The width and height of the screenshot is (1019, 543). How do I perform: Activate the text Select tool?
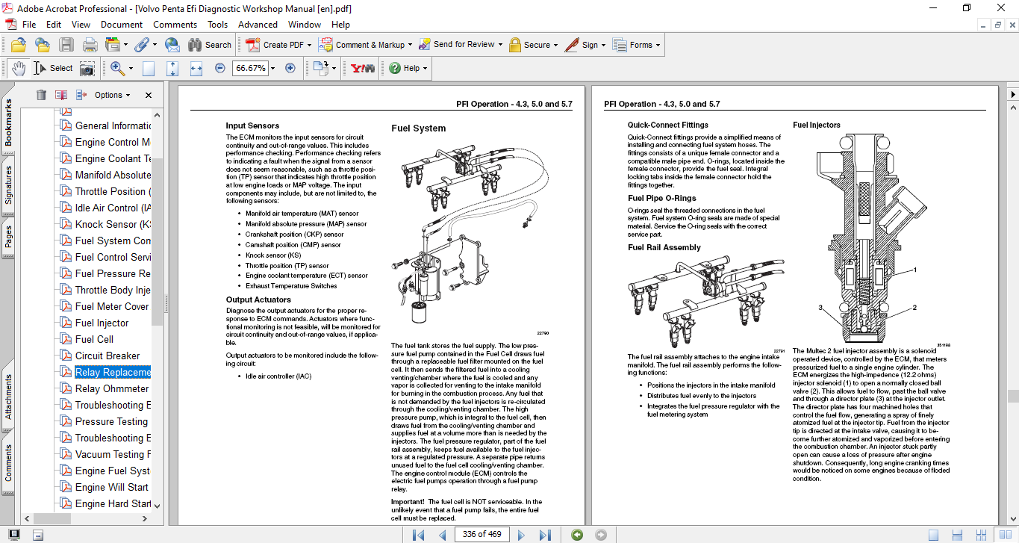(54, 68)
